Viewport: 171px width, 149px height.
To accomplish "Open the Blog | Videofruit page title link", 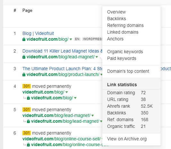I will [x=38, y=33].
